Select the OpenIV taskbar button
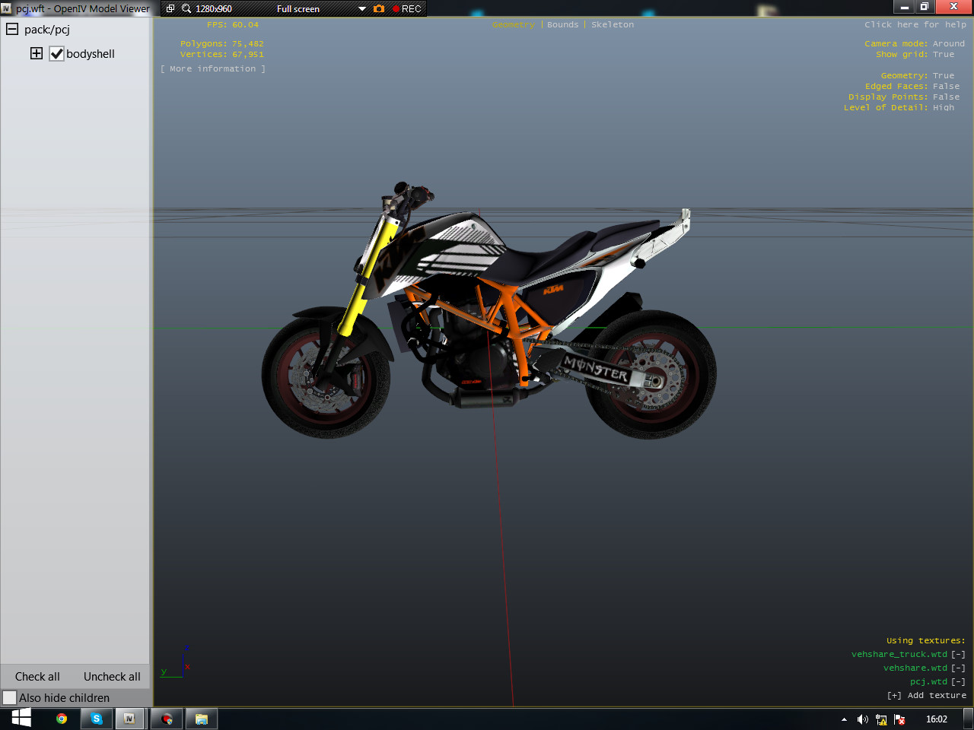This screenshot has height=730, width=974. [130, 719]
